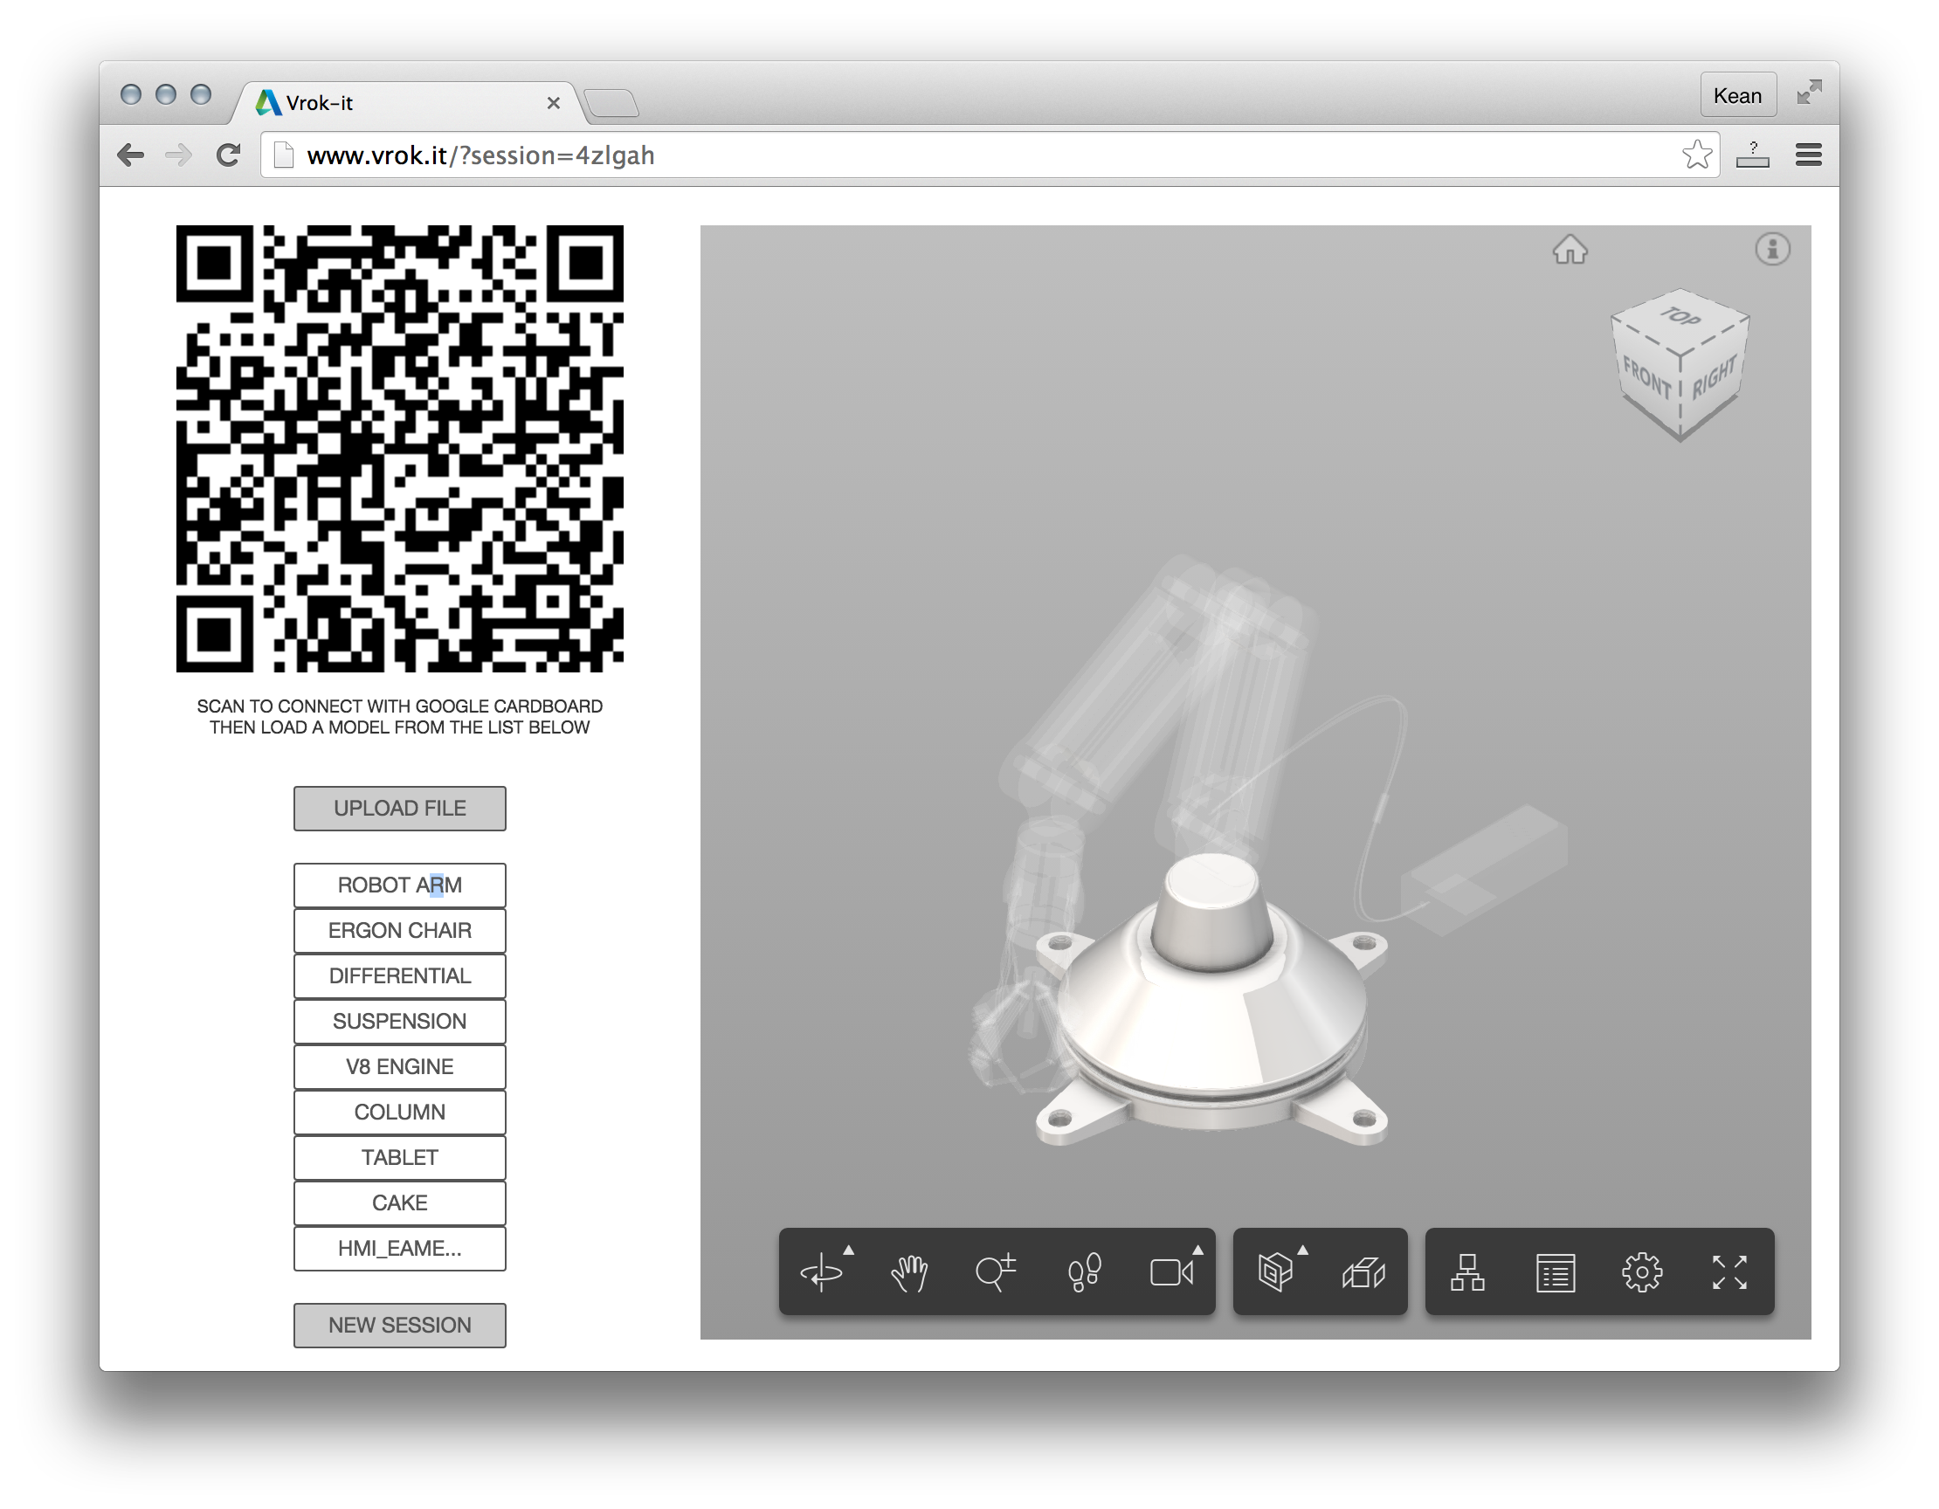Expand the section analysis cube arrow
Viewport: 1939px width, 1509px height.
1302,1250
